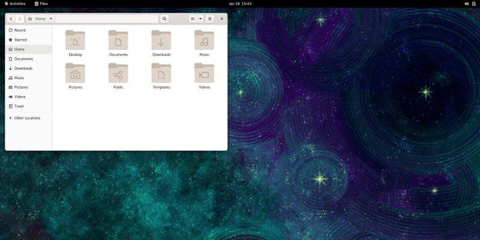Toggle the icon/list view button
Screen dimensions: 480x240
tap(193, 19)
